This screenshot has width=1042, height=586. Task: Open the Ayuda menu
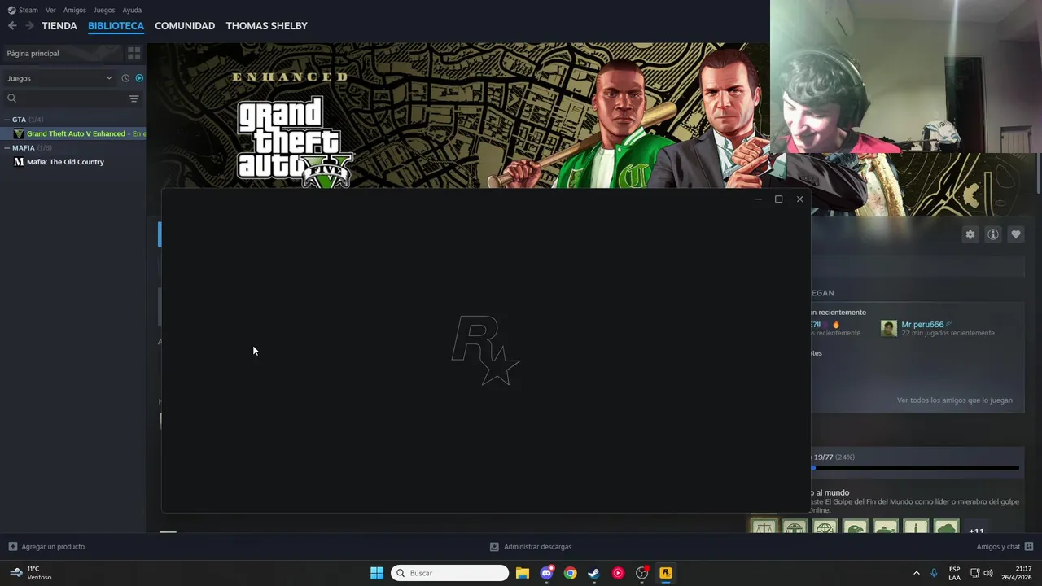[132, 10]
